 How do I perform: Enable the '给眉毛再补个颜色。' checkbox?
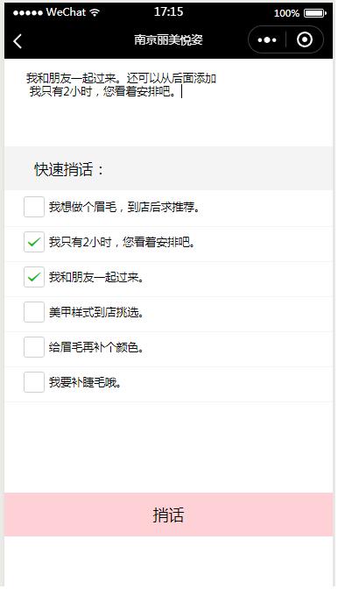click(x=34, y=347)
